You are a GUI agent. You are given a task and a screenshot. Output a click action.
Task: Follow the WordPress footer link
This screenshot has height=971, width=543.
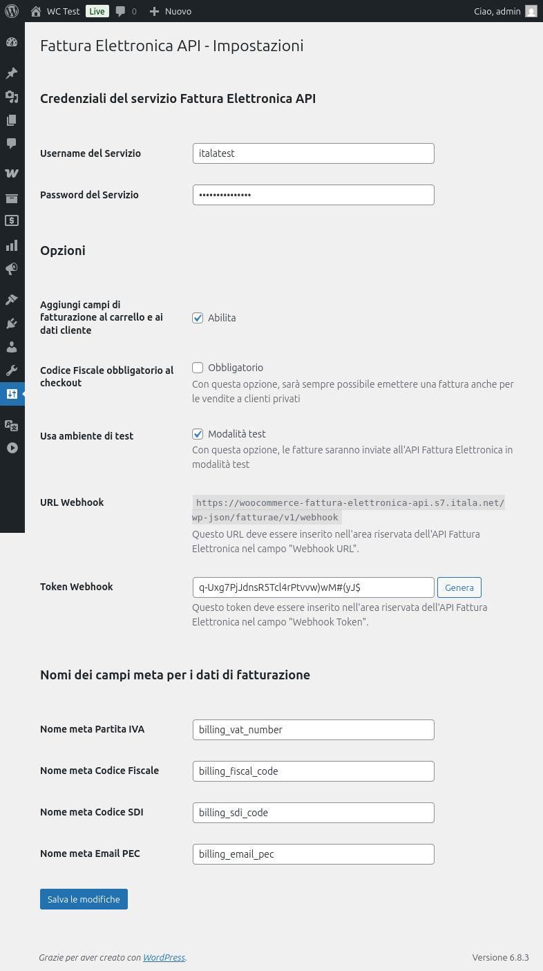click(164, 957)
